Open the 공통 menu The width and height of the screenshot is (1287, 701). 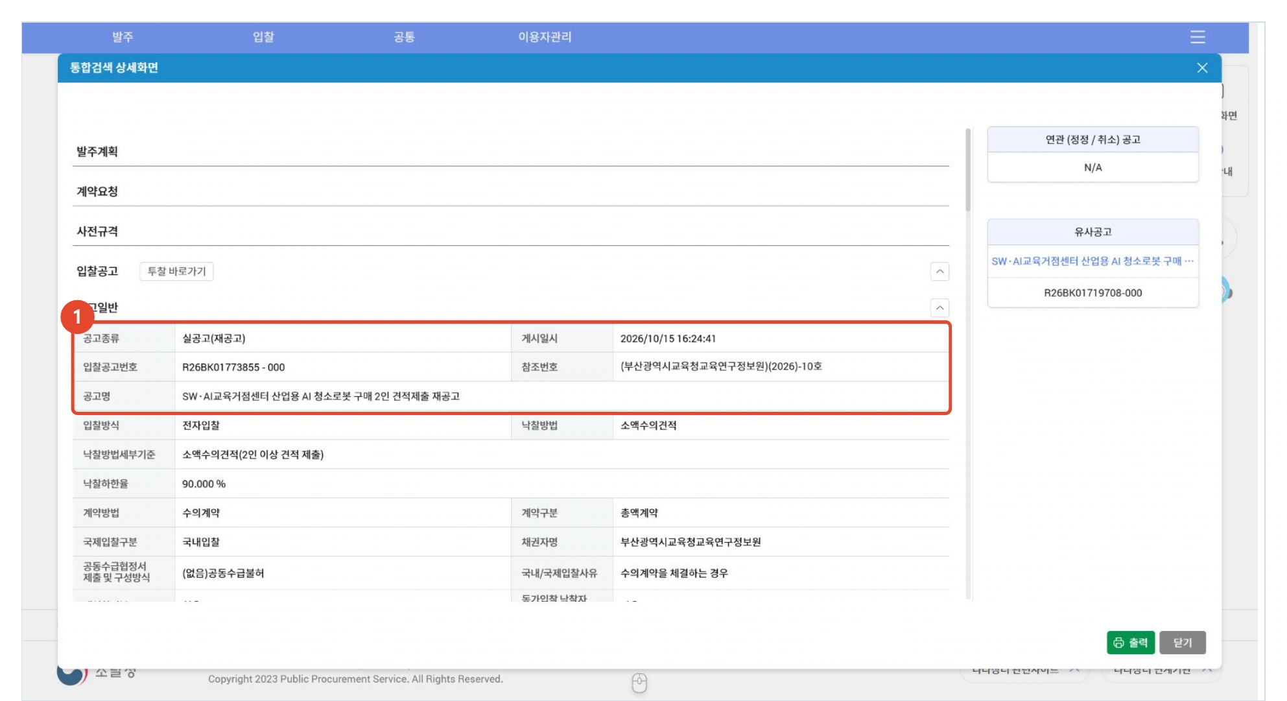(404, 37)
